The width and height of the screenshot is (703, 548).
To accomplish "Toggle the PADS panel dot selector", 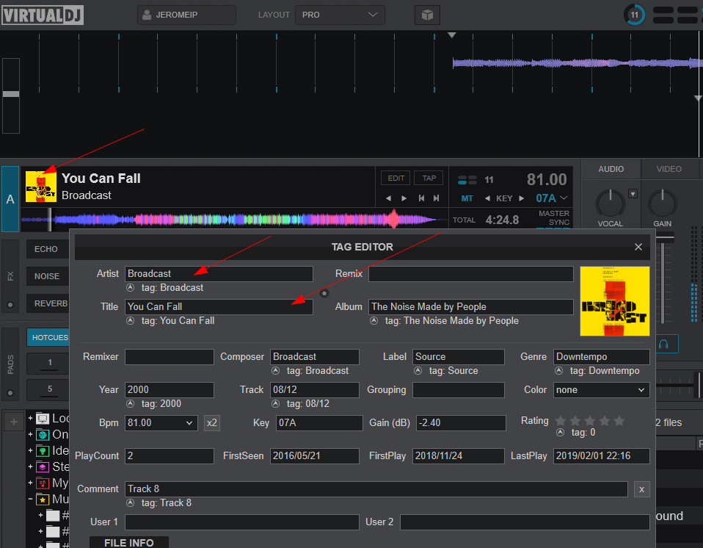I will [x=10, y=393].
